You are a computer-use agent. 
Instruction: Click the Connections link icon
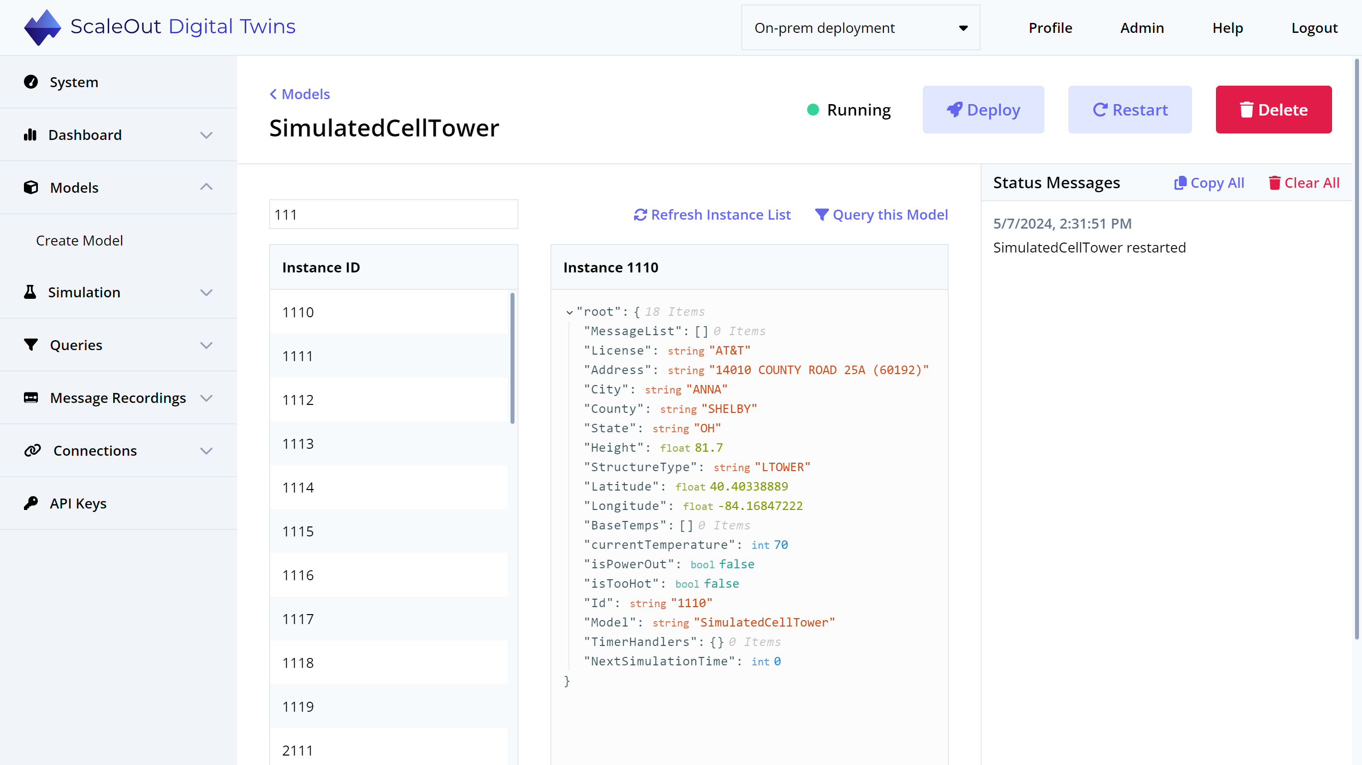(x=32, y=450)
